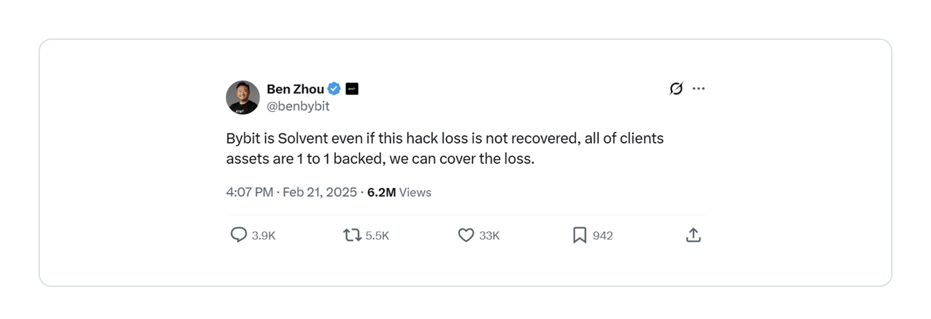Image resolution: width=931 pixels, height=319 pixels.
Task: Click the repost arrows icon
Action: pyautogui.click(x=352, y=236)
